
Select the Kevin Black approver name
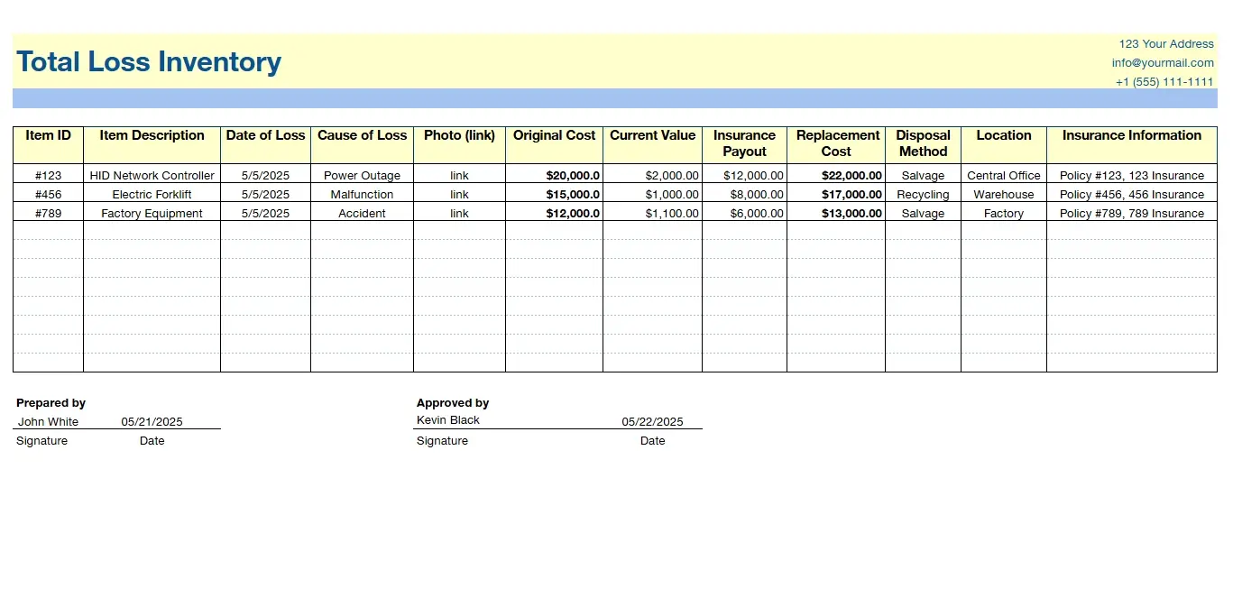pyautogui.click(x=448, y=420)
